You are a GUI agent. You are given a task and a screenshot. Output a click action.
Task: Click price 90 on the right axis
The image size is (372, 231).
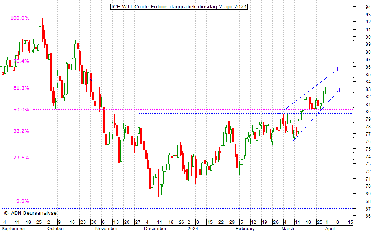click(x=368, y=37)
